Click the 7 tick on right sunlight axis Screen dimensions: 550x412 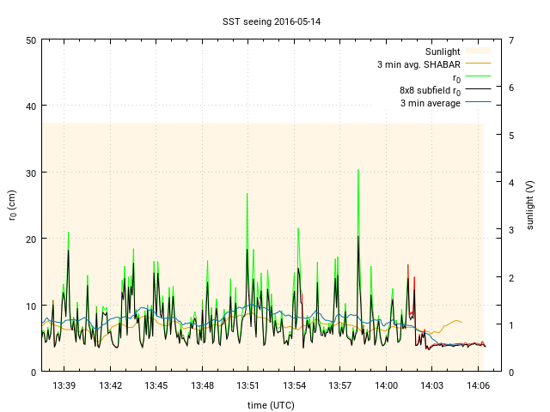pos(511,40)
